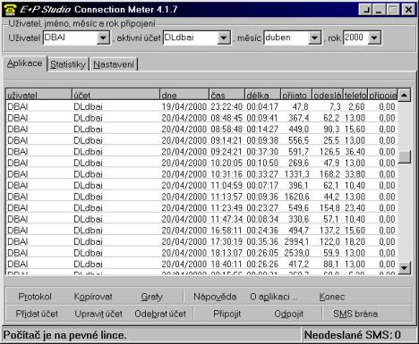
Task: Click the uživatel column header
Action: point(38,95)
